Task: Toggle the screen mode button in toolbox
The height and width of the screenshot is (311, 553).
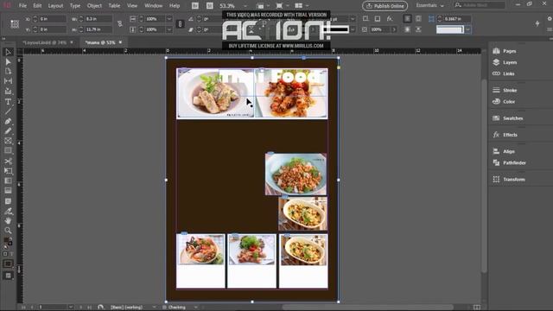Action: tap(8, 276)
